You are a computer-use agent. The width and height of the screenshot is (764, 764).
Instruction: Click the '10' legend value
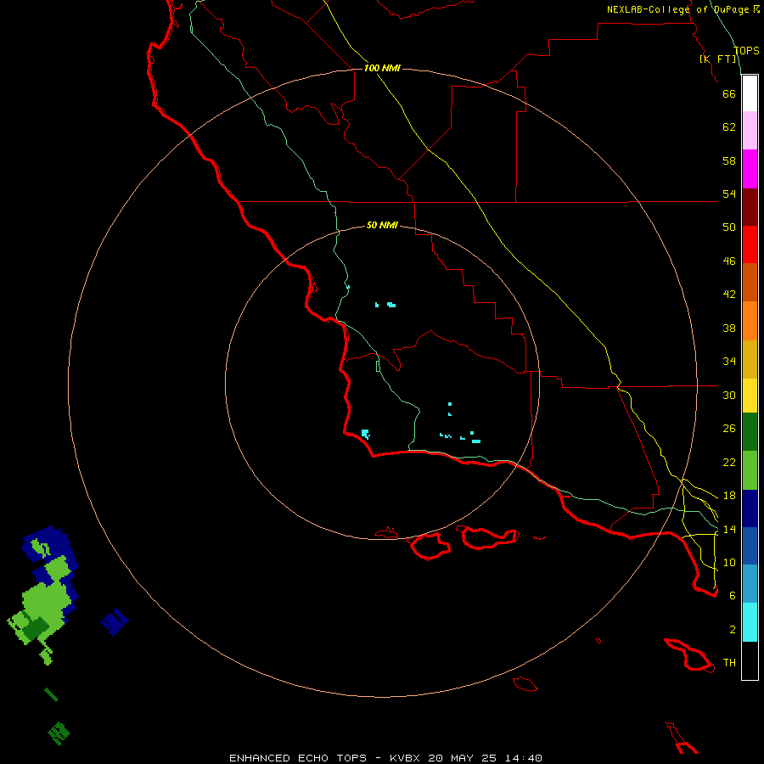tap(729, 563)
